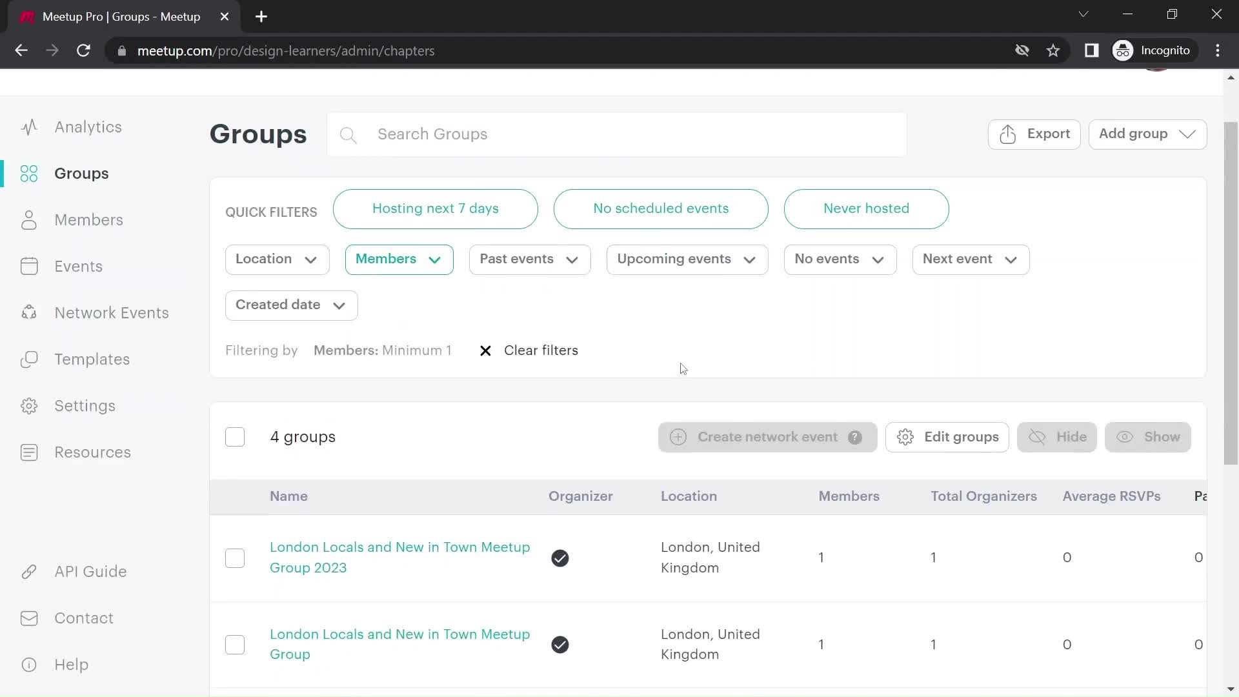
Task: Click the X icon beside Clear filters
Action: coord(485,350)
